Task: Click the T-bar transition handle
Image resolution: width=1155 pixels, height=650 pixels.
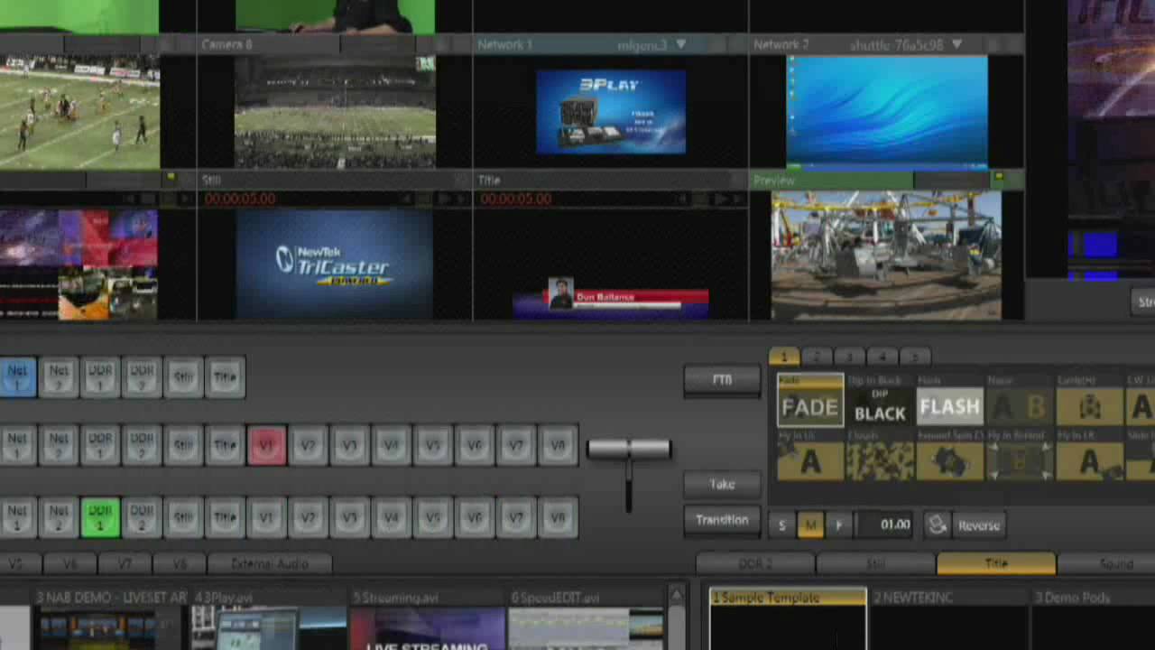Action: point(629,449)
